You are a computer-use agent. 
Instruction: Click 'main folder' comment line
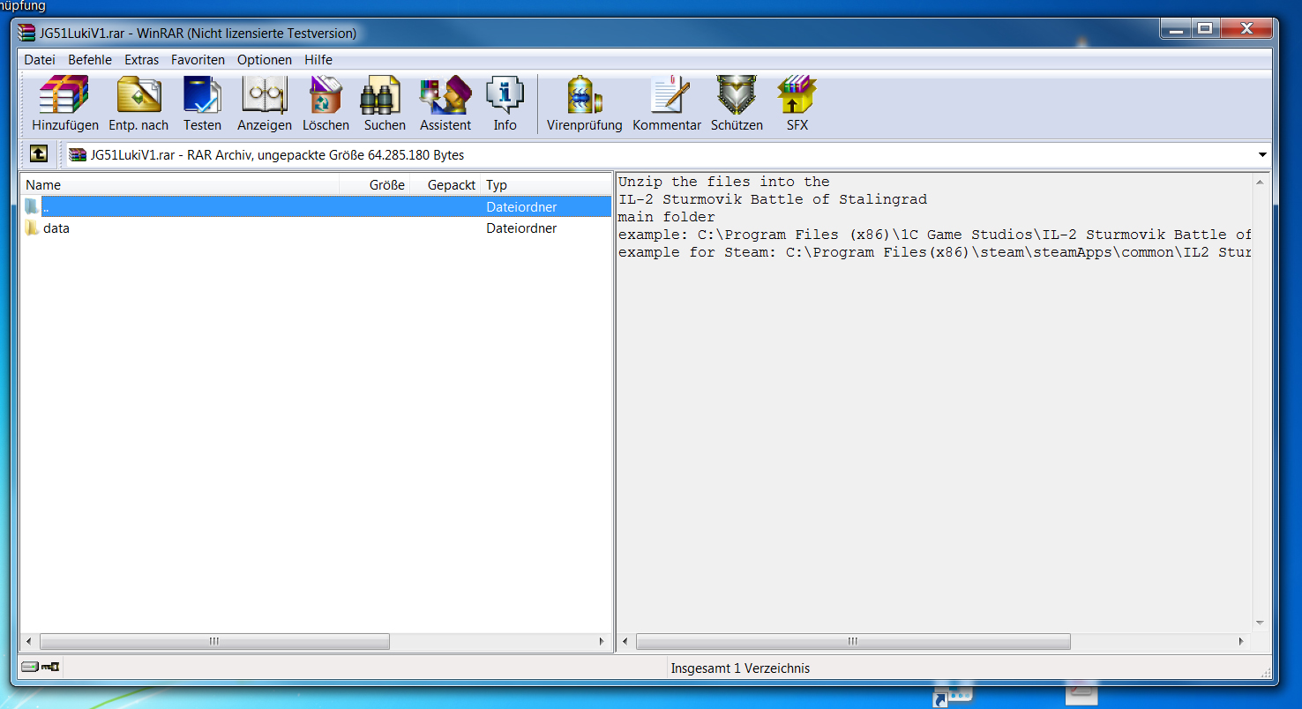667,217
